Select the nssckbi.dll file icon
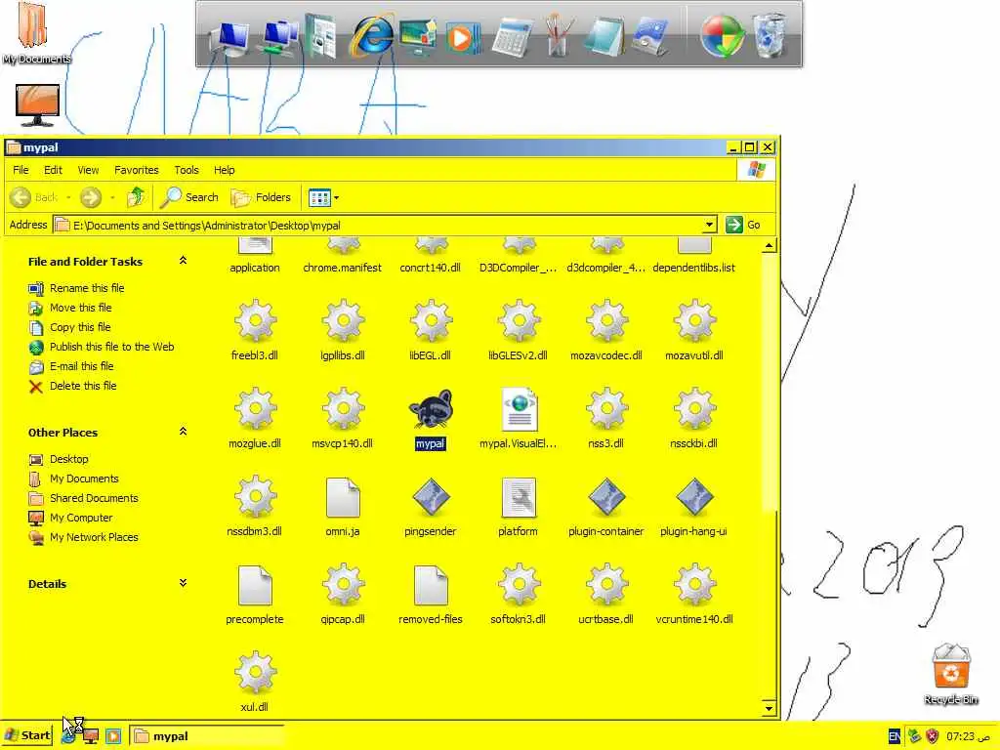1000x750 pixels. coord(694,409)
